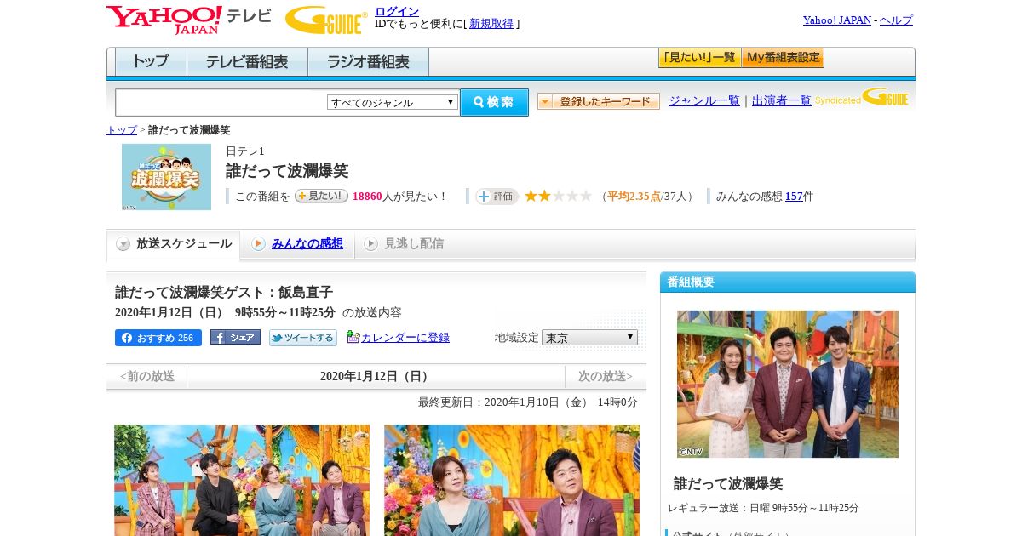Image resolution: width=1022 pixels, height=536 pixels.
Task: Click the calendar icon next to カレンダーに登録
Action: click(353, 337)
